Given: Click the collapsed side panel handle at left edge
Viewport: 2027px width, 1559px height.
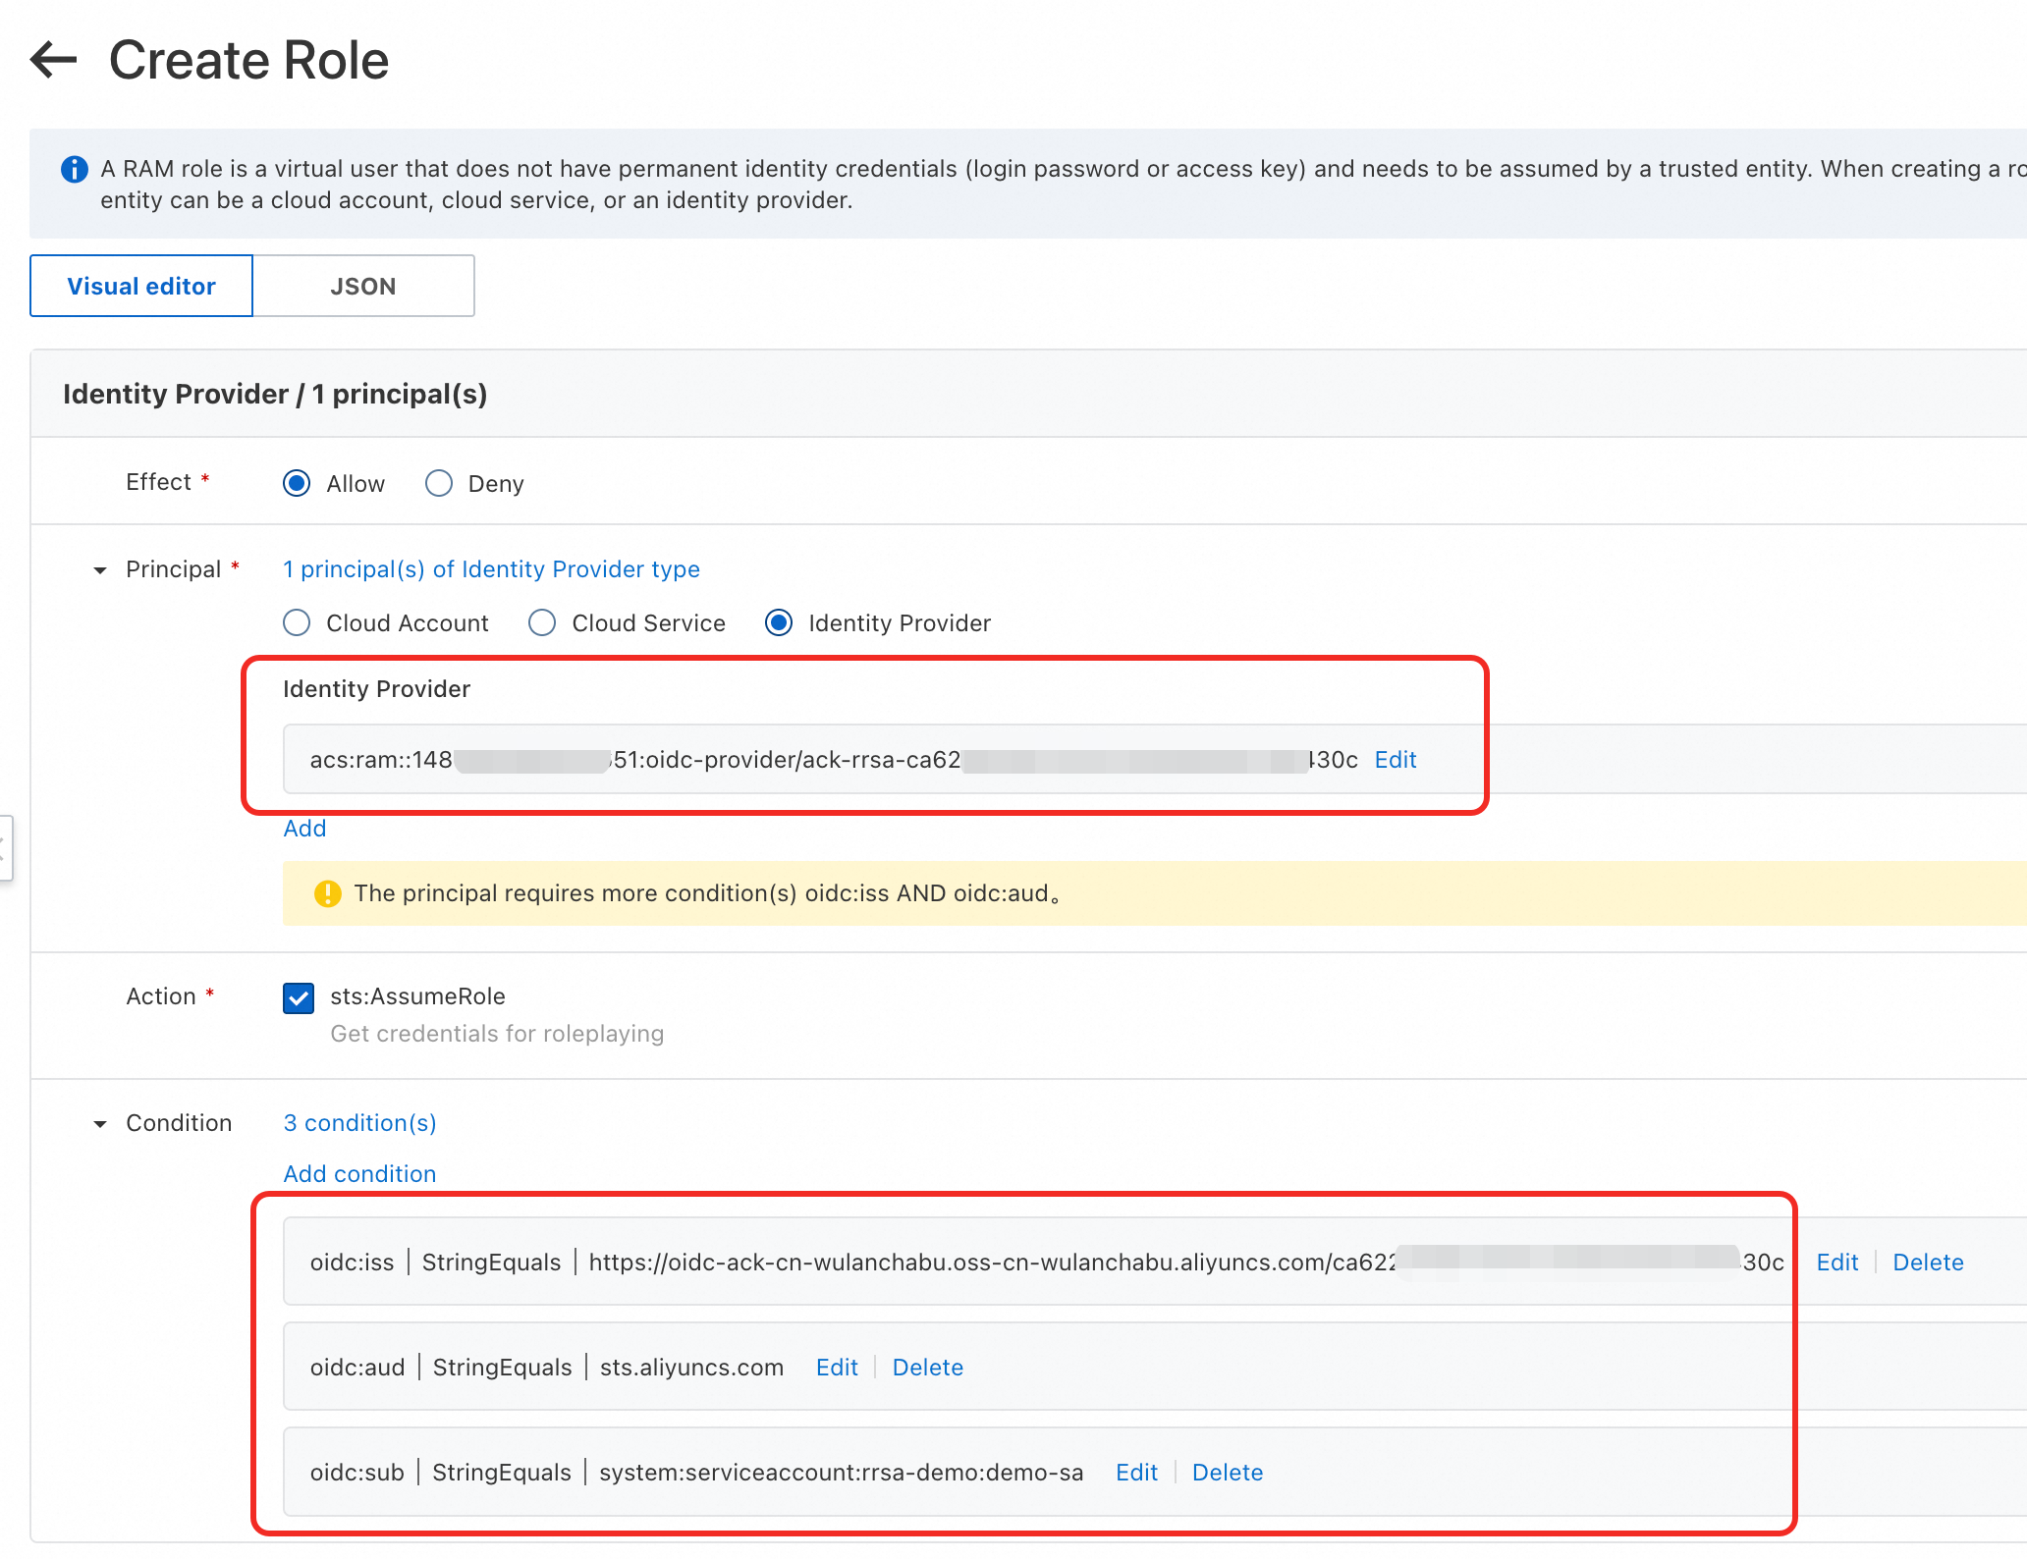Looking at the screenshot, I should [x=5, y=847].
